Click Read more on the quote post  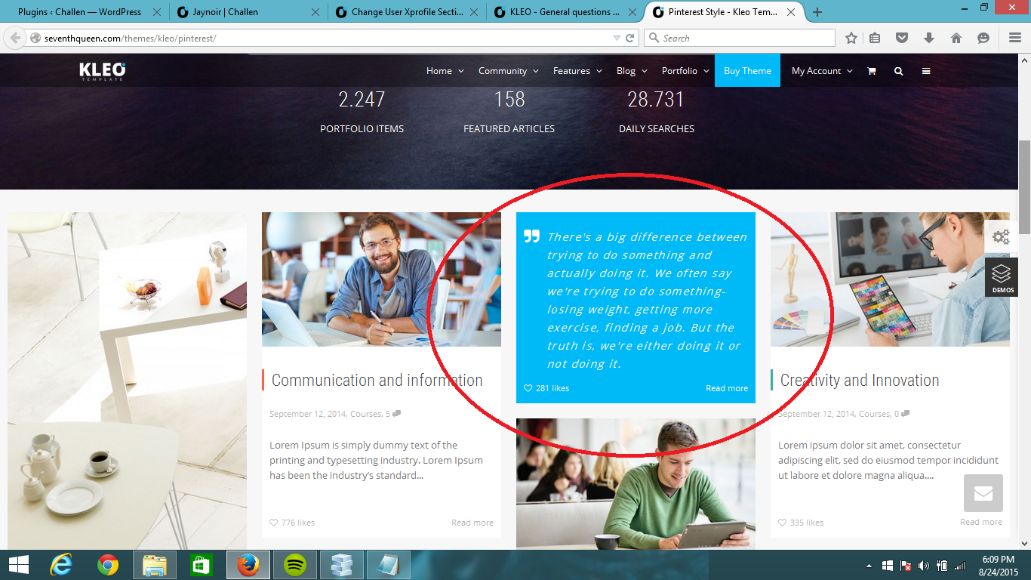pyautogui.click(x=727, y=388)
